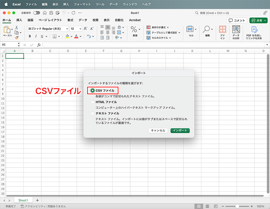Click the Copy icon

17,33
